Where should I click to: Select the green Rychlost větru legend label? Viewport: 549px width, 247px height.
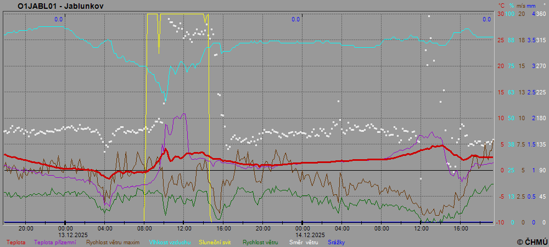[261, 242]
